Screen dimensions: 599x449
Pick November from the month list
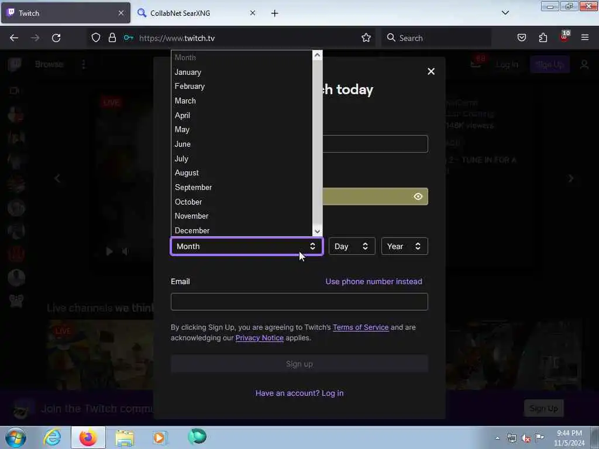242,216
